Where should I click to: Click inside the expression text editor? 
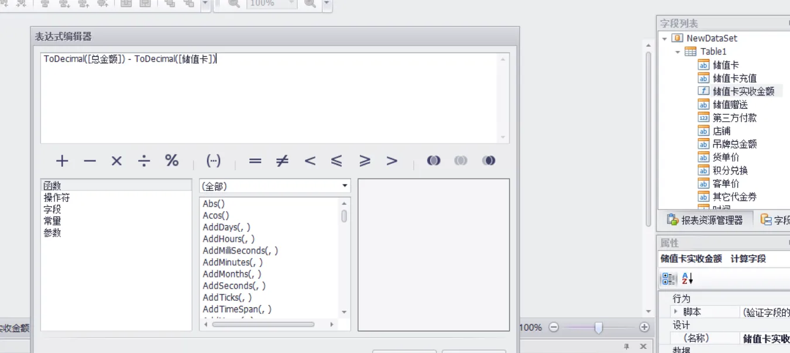pos(269,100)
